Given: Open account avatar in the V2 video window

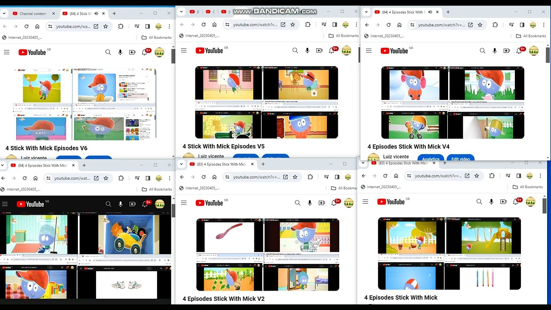Looking at the screenshot, I should [349, 203].
